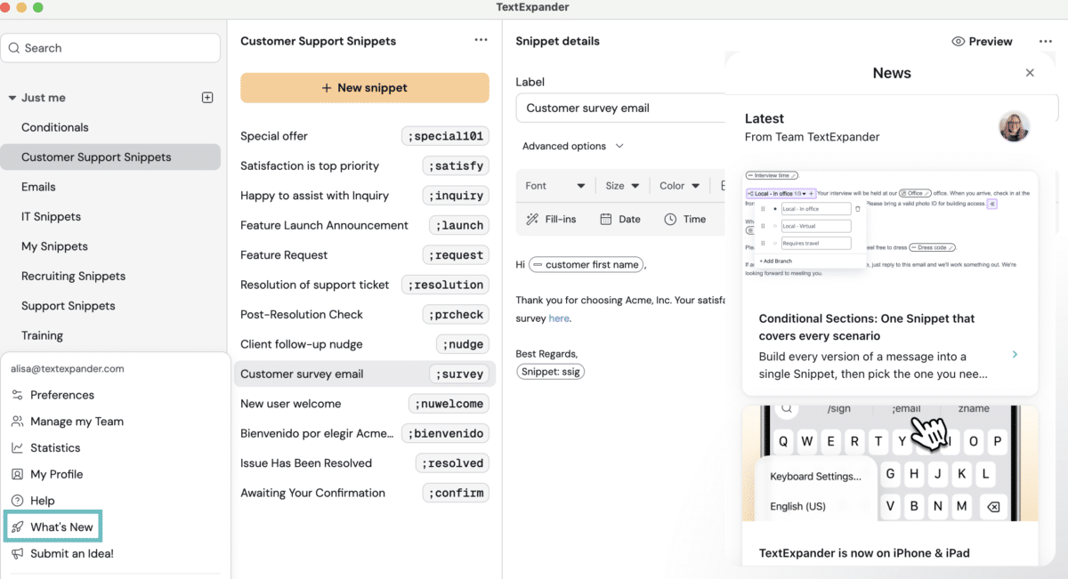Select Customer survey email snippet

(x=365, y=374)
